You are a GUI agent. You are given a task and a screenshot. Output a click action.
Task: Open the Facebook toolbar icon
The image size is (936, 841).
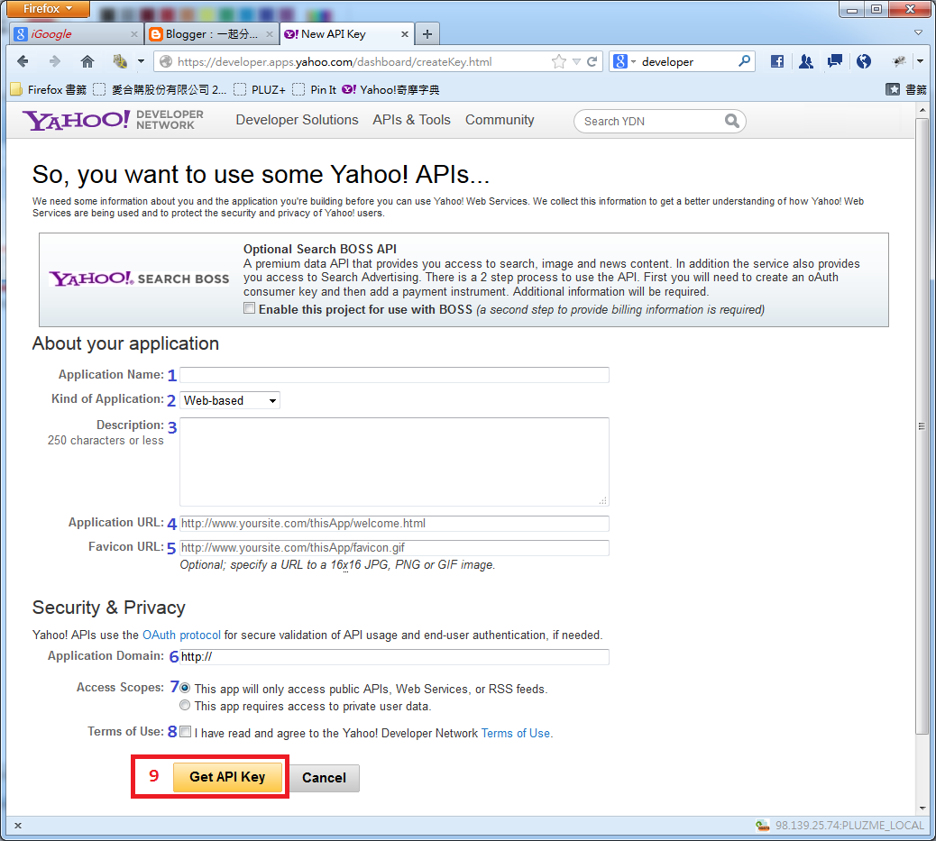pos(776,61)
